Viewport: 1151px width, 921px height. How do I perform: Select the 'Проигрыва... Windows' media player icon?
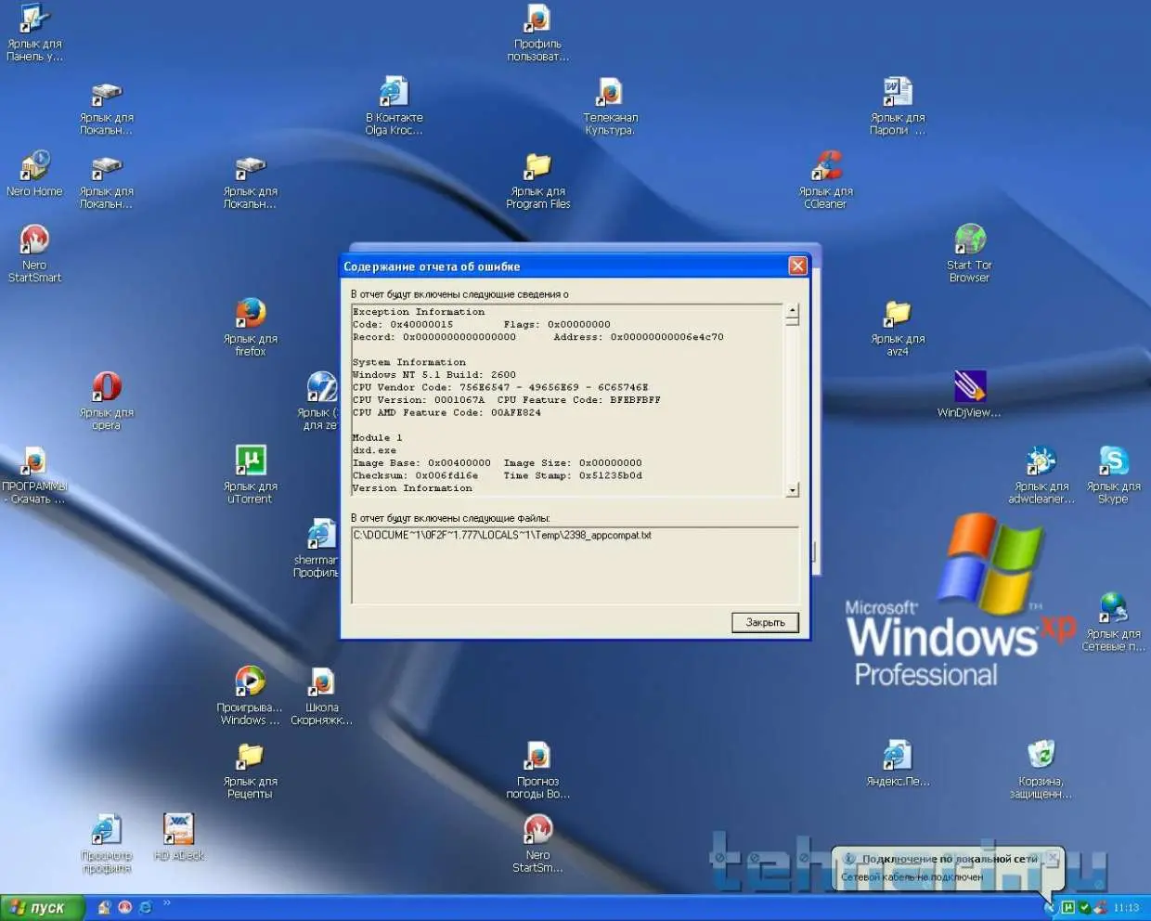[250, 696]
